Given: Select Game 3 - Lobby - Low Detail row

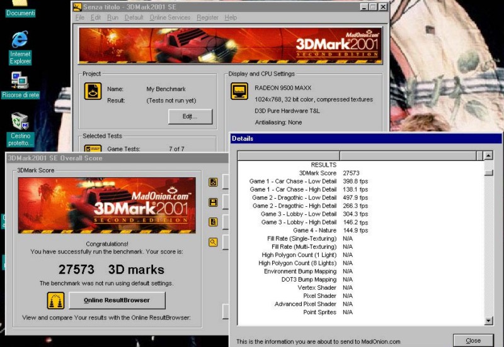Looking at the screenshot, I should pyautogui.click(x=360, y=214).
